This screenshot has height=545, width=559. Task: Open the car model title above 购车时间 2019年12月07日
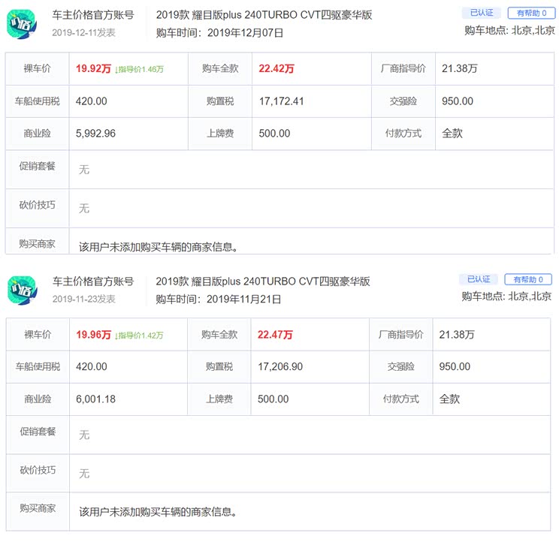tap(264, 15)
